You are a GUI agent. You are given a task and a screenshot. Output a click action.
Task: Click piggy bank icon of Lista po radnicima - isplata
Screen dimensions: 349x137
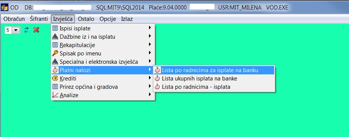[x=157, y=87]
